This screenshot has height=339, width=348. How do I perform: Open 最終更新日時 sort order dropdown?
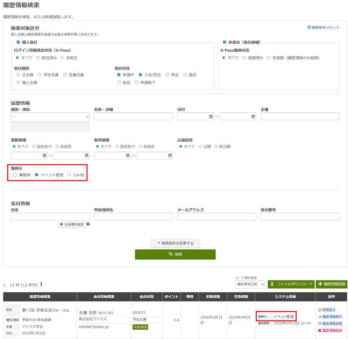point(250,284)
